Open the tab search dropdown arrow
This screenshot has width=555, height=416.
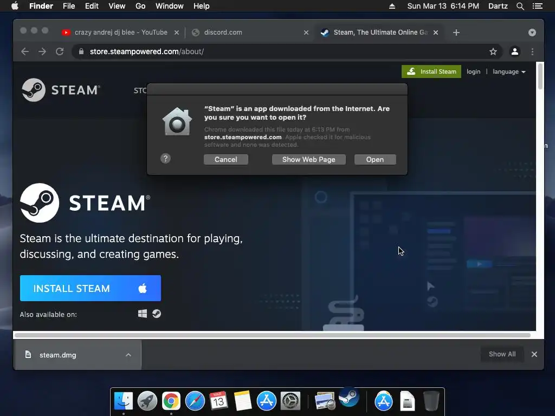(532, 32)
